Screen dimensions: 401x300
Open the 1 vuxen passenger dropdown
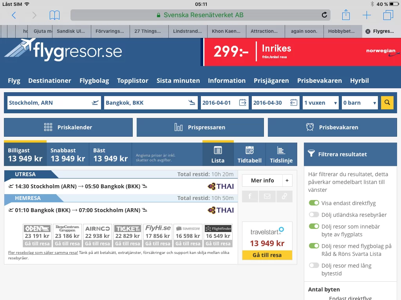click(320, 103)
